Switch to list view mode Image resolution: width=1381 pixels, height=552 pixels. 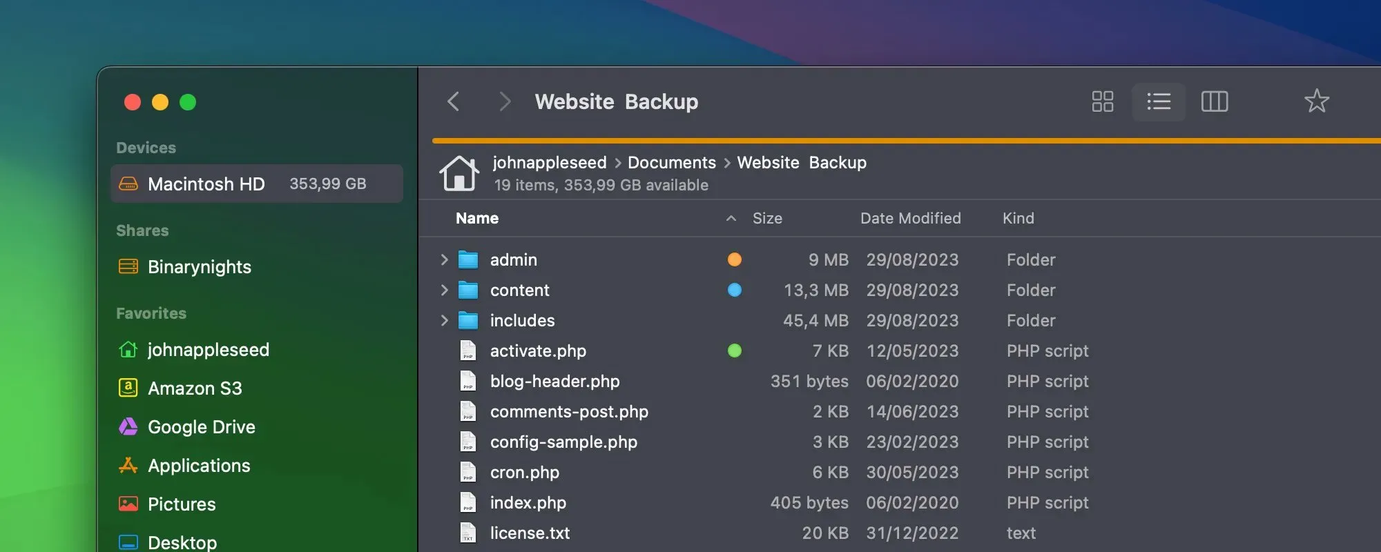1158,102
